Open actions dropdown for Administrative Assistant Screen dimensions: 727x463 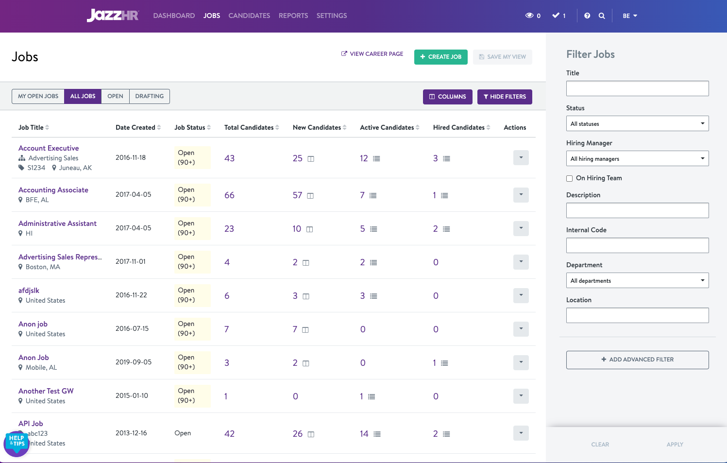tap(521, 228)
